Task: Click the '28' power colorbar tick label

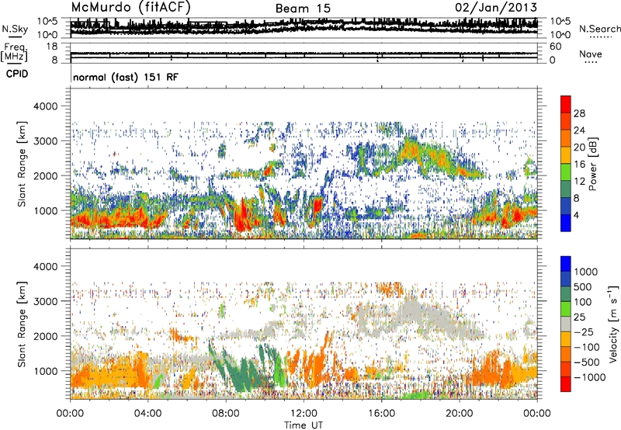Action: pyautogui.click(x=579, y=113)
